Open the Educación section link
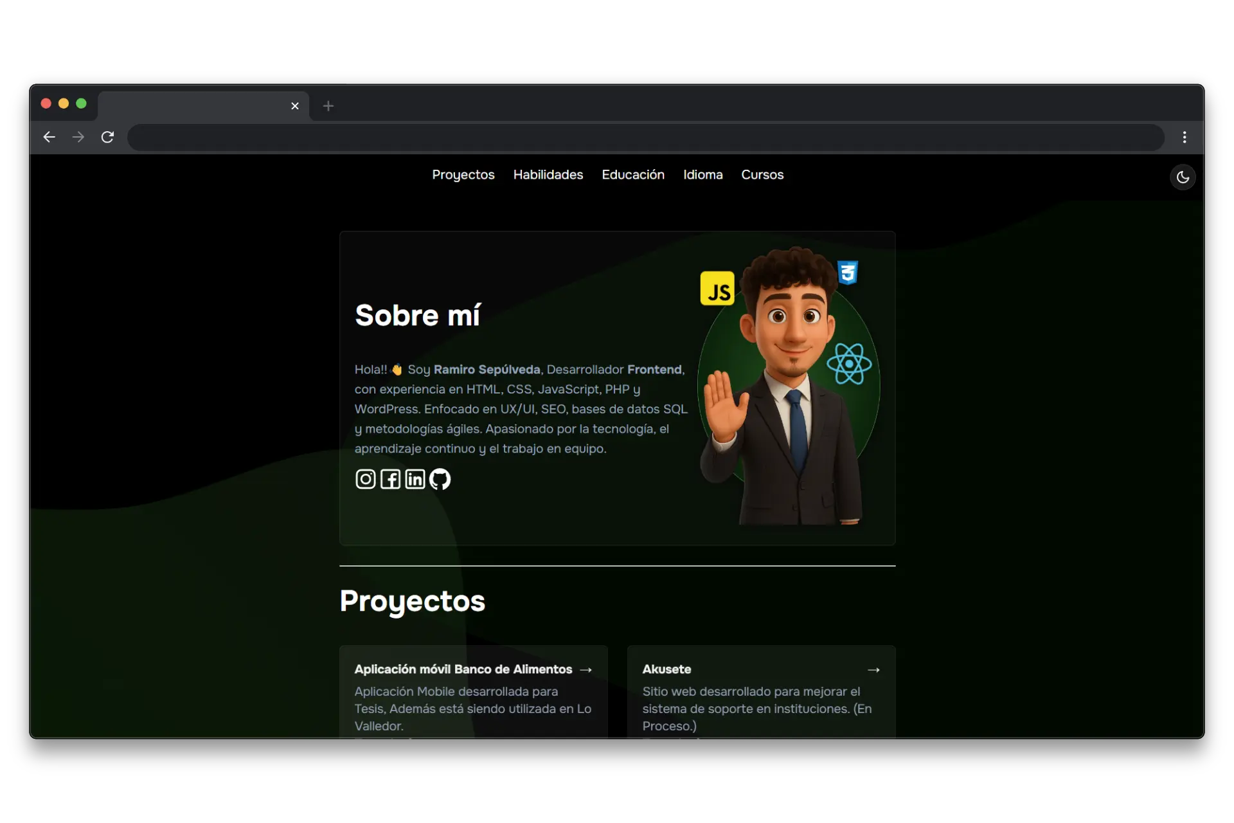 point(633,174)
